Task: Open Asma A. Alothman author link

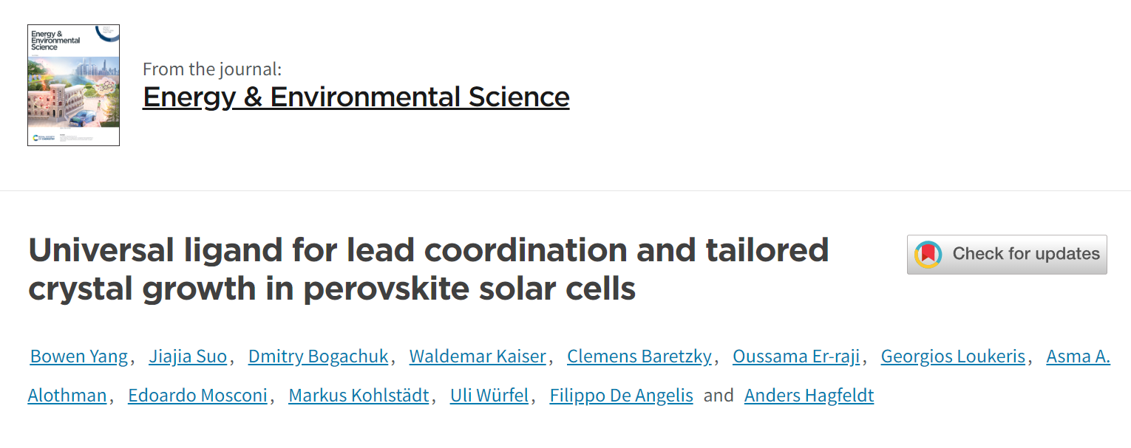Action: tap(1078, 356)
